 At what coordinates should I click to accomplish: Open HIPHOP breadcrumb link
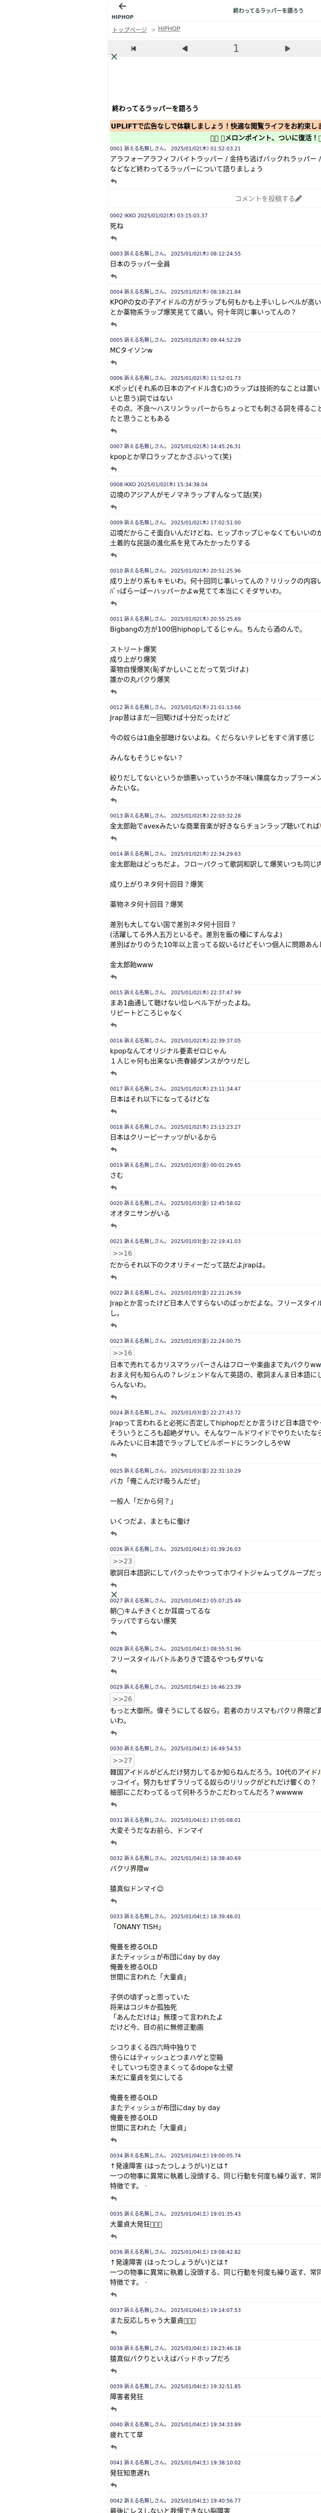169,29
